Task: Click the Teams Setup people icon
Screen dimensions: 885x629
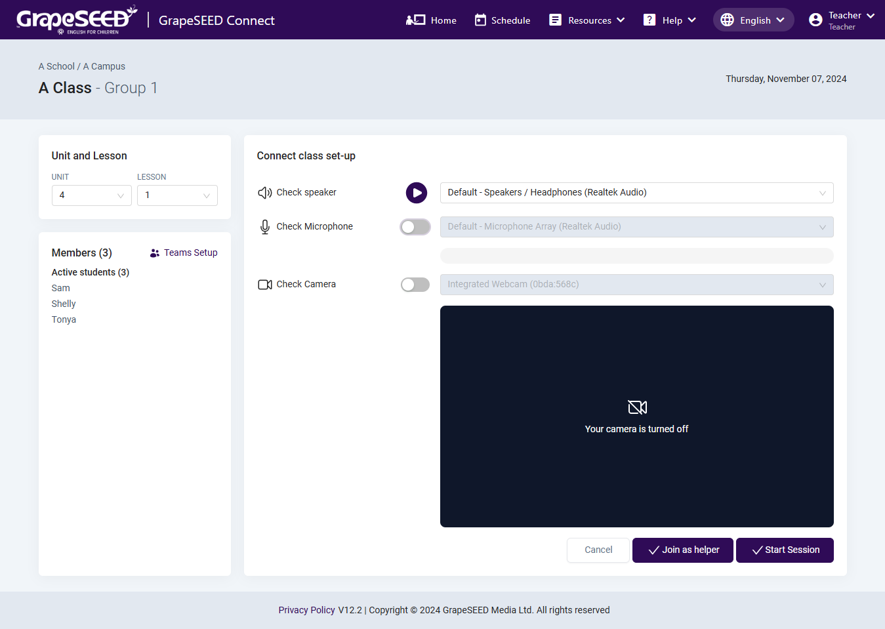Action: pos(155,253)
